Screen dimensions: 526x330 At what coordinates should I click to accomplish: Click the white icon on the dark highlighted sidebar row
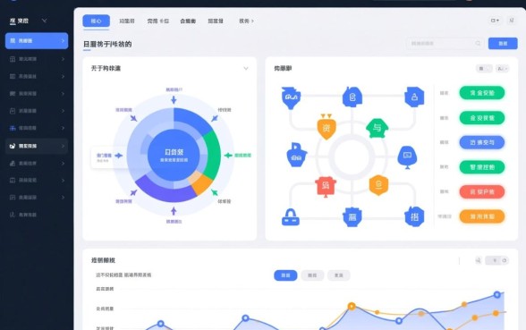pyautogui.click(x=13, y=146)
